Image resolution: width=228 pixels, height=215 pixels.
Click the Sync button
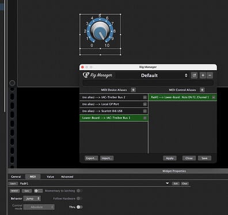point(27,191)
